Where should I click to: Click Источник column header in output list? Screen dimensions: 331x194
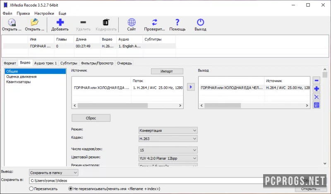click(x=287, y=80)
